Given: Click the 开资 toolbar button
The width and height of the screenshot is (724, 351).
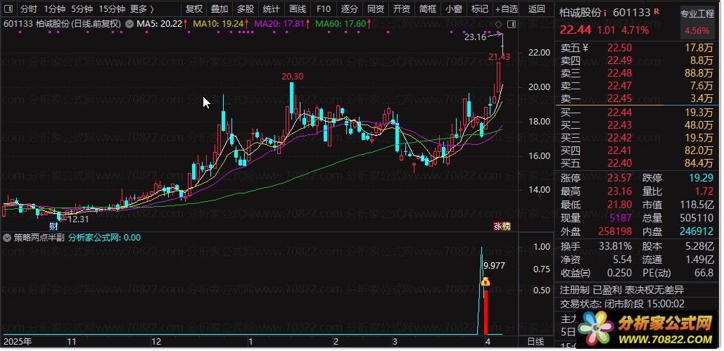Looking at the screenshot, I should coord(402,8).
